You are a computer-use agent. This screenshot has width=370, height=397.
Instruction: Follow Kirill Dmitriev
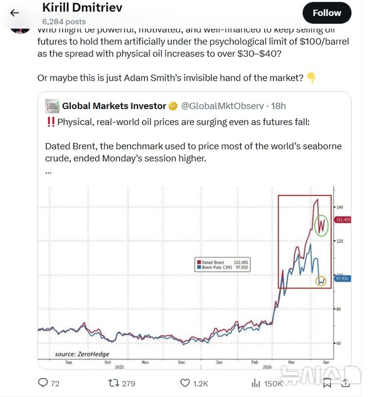click(x=327, y=13)
